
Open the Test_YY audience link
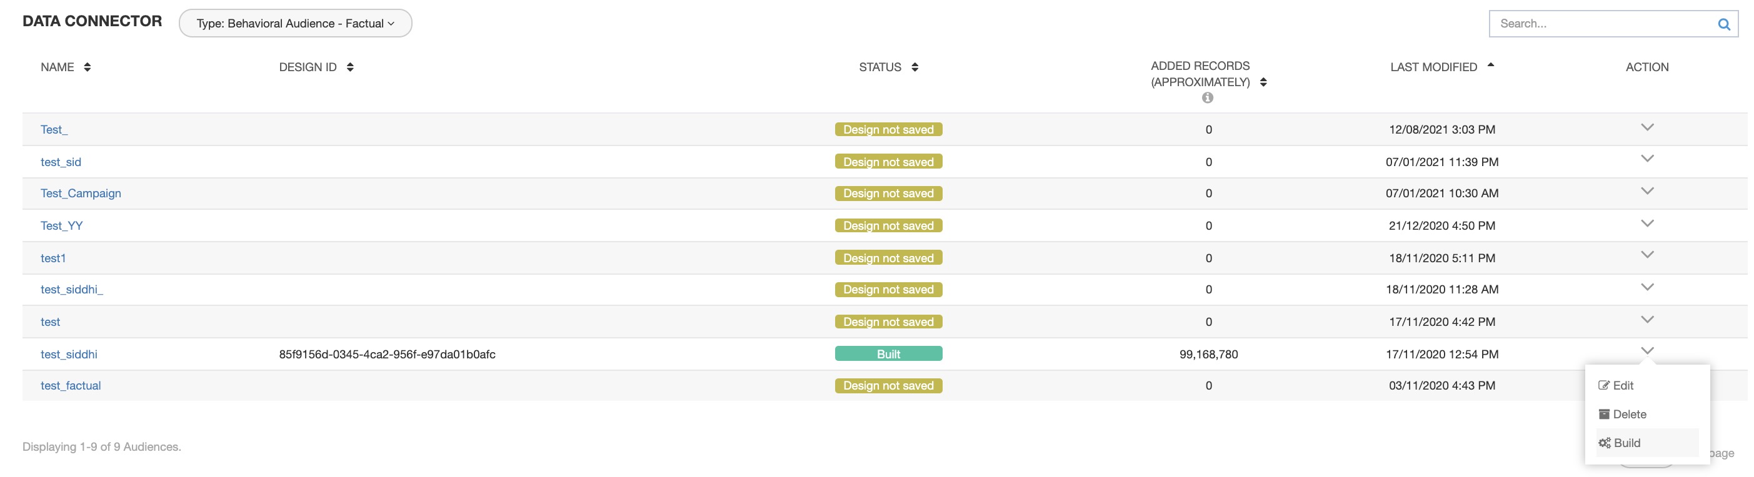click(x=61, y=226)
